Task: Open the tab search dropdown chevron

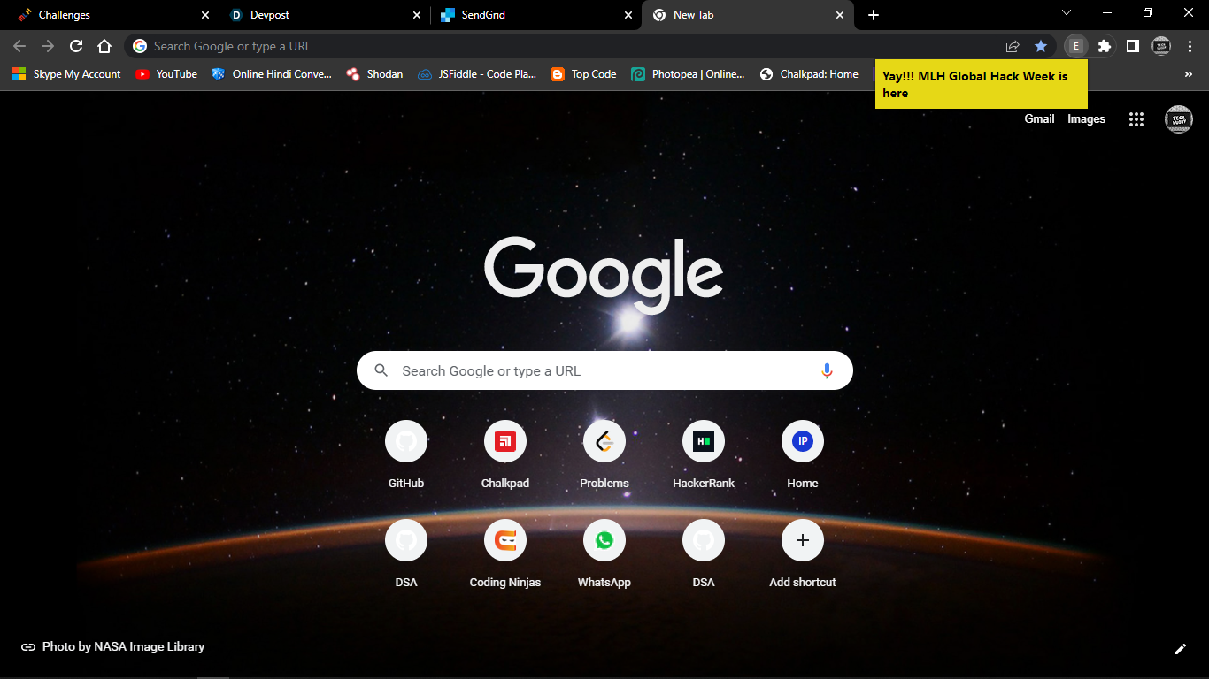Action: click(x=1067, y=14)
